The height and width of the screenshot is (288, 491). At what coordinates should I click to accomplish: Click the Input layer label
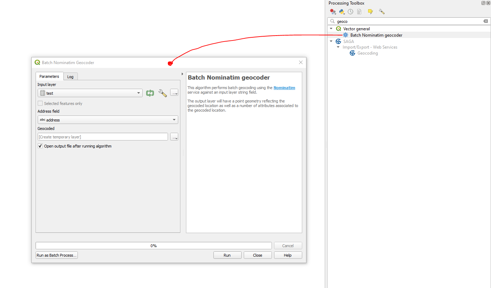[x=47, y=84]
